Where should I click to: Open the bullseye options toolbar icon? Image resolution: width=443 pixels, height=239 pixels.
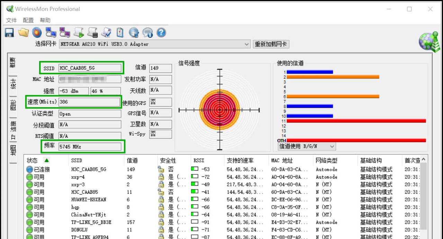[x=37, y=32]
